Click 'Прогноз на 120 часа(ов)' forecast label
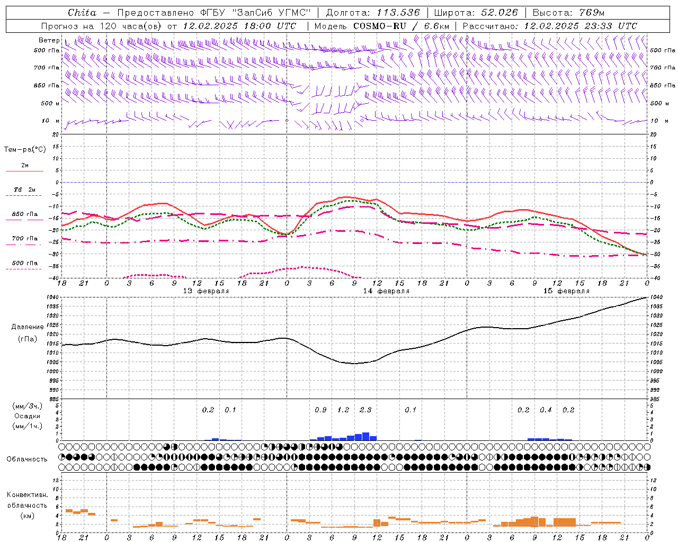Screen dimensions: 678x542 pos(102,26)
